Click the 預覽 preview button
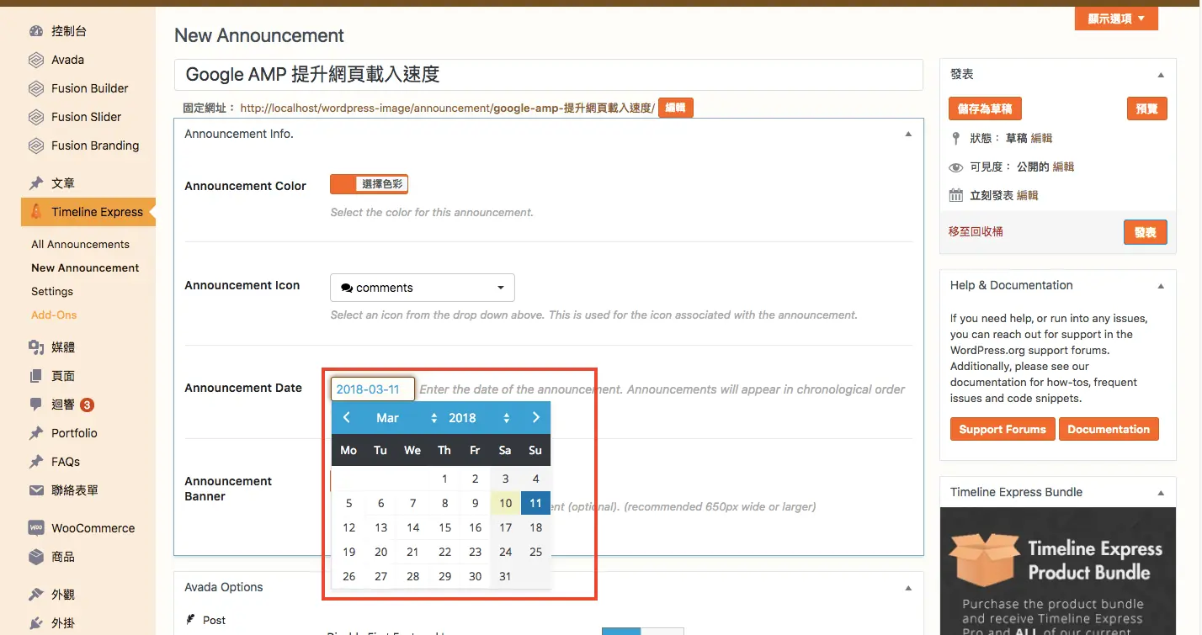Viewport: 1202px width, 635px height. click(x=1146, y=108)
